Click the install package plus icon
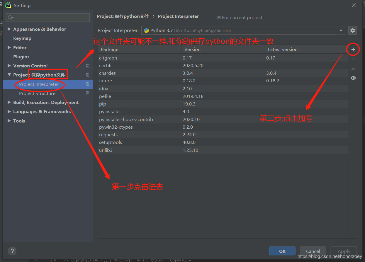 click(353, 49)
